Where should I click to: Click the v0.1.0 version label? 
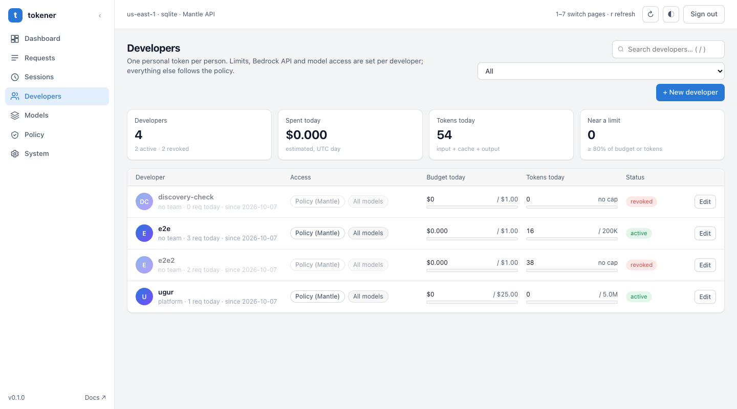16,398
